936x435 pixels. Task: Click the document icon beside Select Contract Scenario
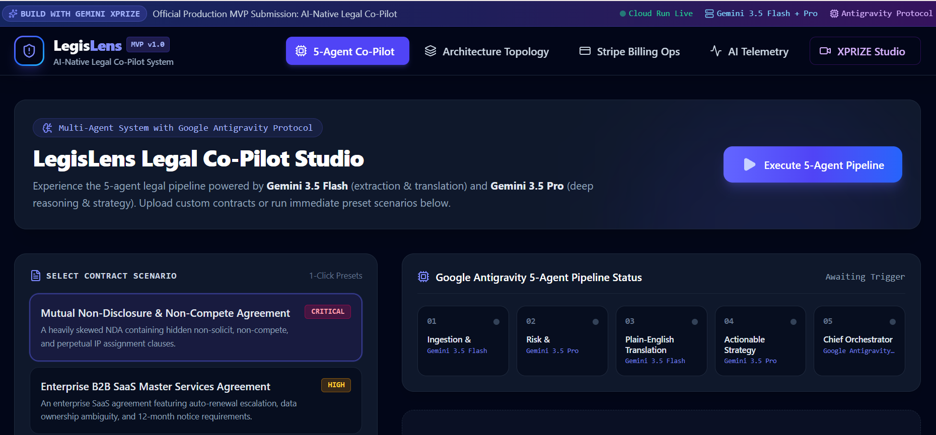pos(36,276)
